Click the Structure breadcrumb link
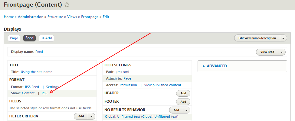The width and height of the screenshot is (295, 121). pos(55,17)
